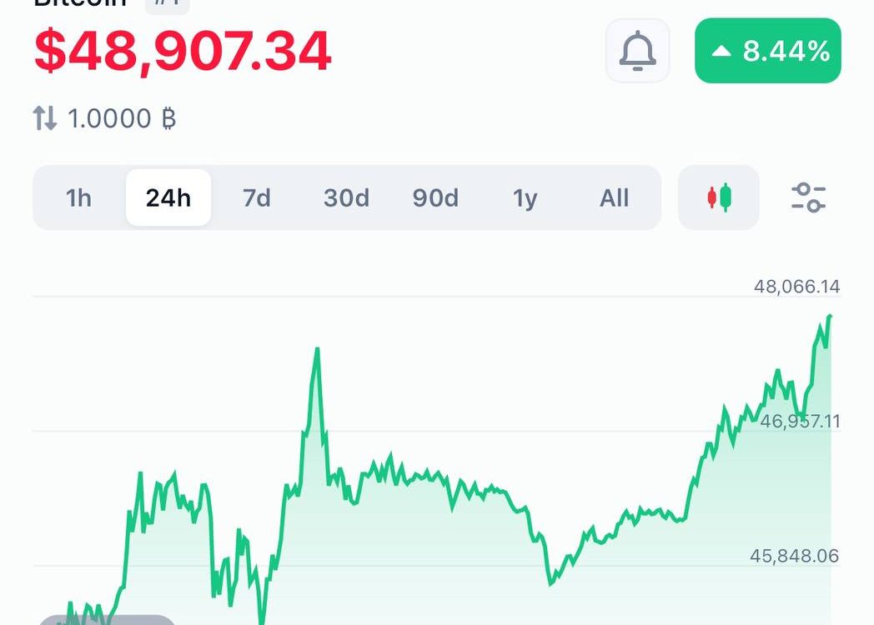
Task: Choose the 90d chart range
Action: pos(435,197)
